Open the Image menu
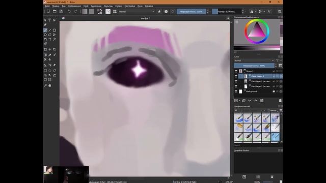The height and width of the screenshot is (183, 326). tap(74, 6)
